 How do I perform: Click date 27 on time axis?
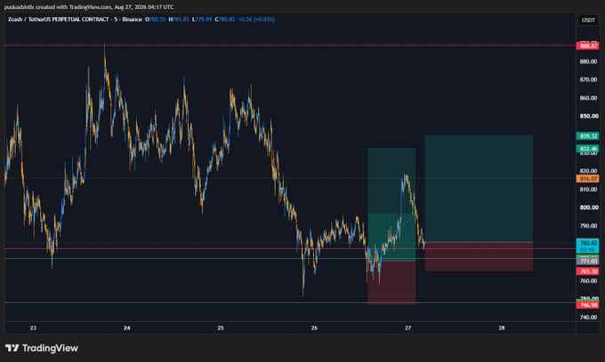tap(407, 328)
